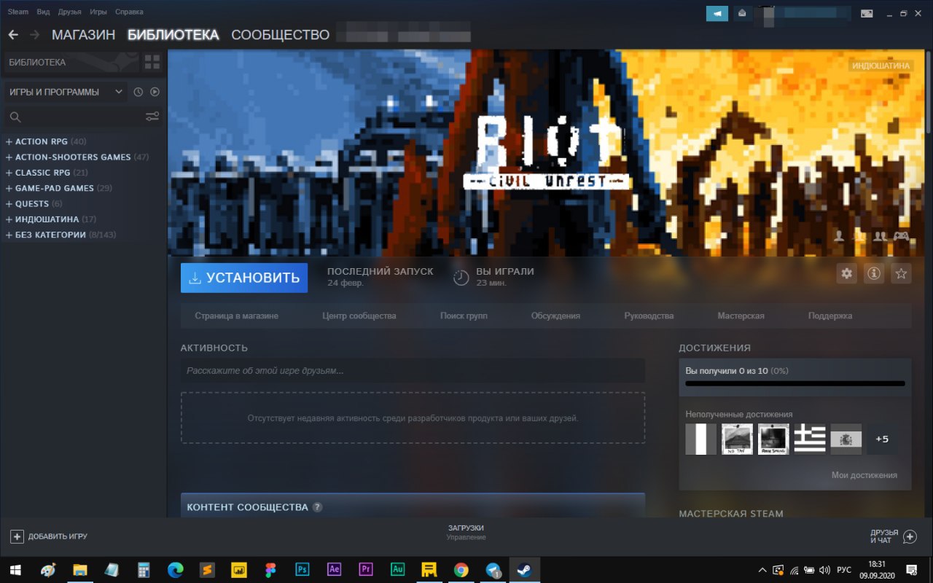Screen dimensions: 933x583
Task: Expand ИНДЮШАТИНА category
Action: point(9,219)
